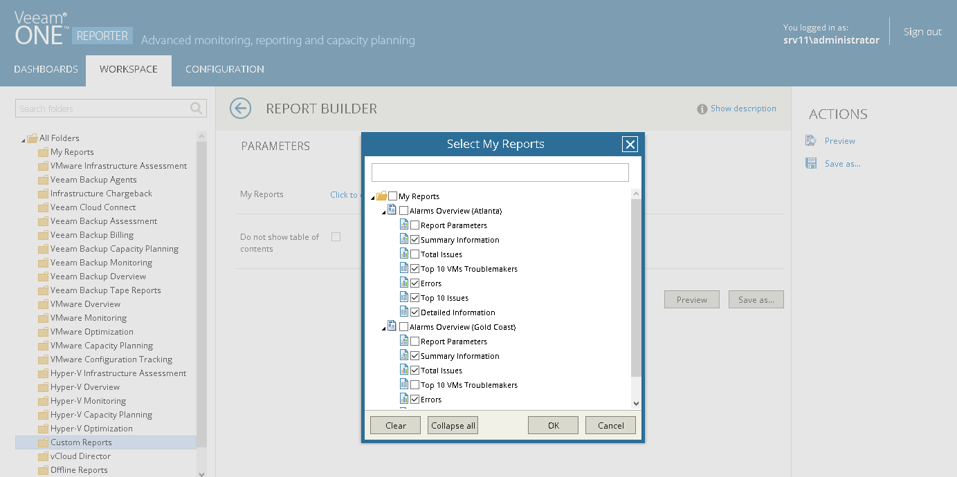The image size is (957, 477).
Task: Click the info icon beside Show description
Action: click(702, 109)
